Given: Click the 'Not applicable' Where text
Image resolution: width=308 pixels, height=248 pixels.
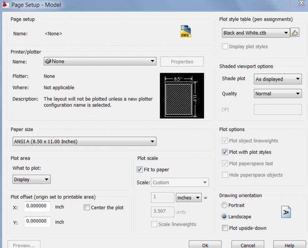Looking at the screenshot, I should click(x=59, y=88).
